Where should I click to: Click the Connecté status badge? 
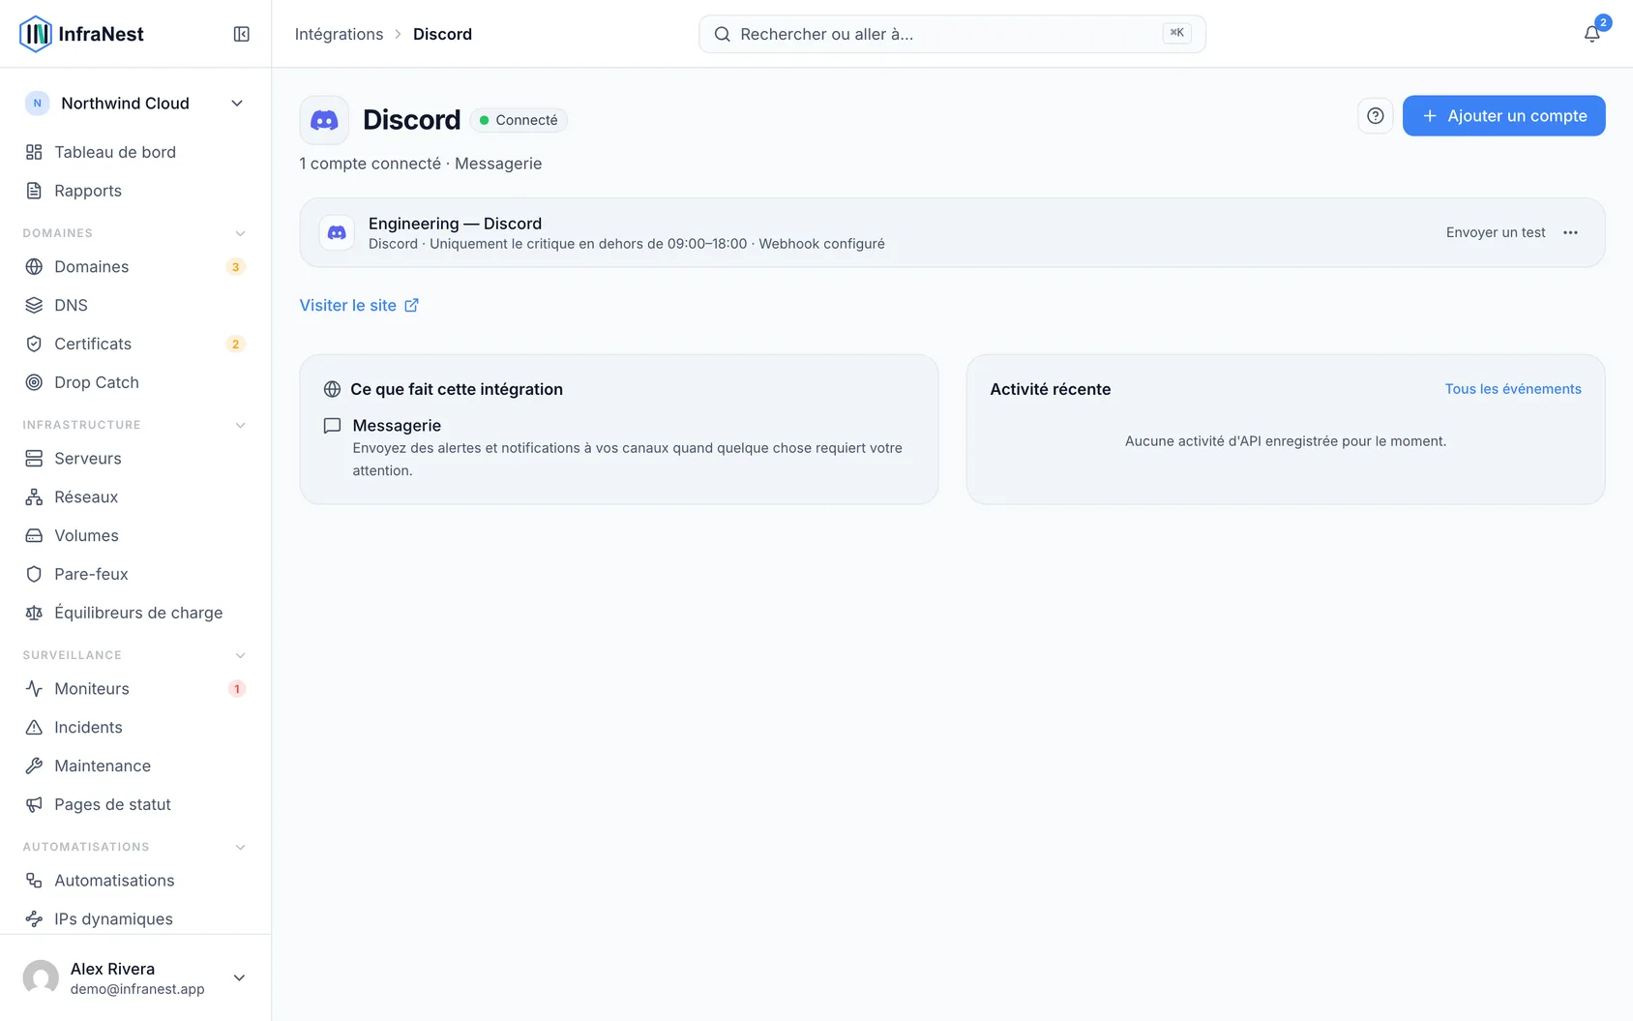519,120
